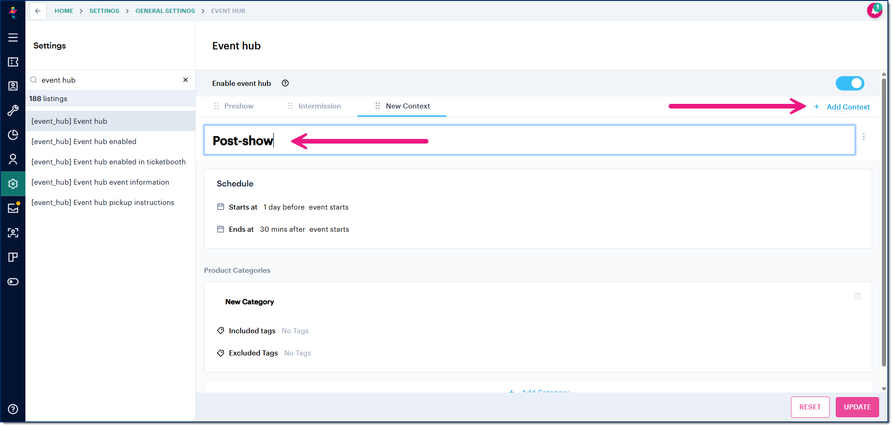The height and width of the screenshot is (427, 893).
Task: Click the toggle-shaped icon in sidebar
Action: pos(13,282)
